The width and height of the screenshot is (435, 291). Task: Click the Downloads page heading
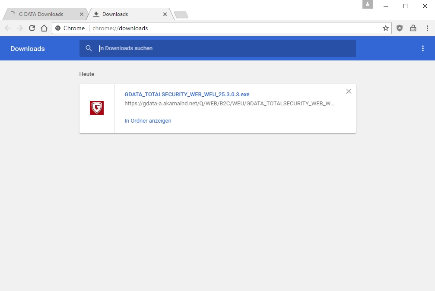(x=28, y=48)
